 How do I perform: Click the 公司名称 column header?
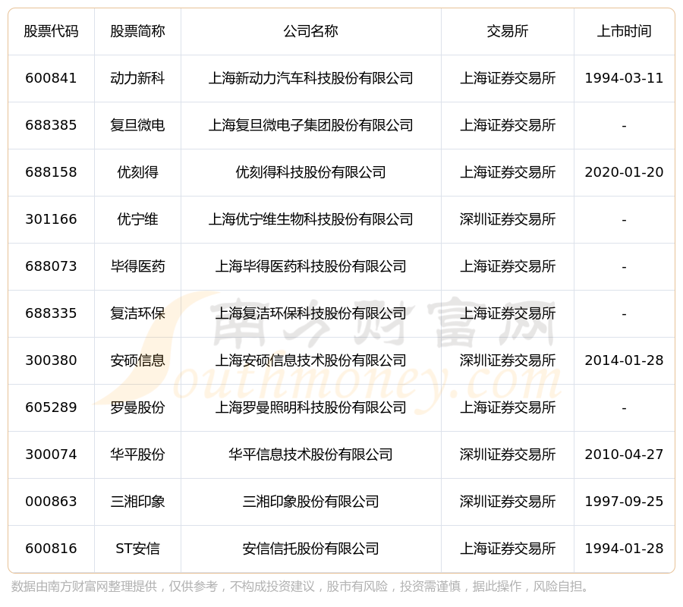click(310, 31)
